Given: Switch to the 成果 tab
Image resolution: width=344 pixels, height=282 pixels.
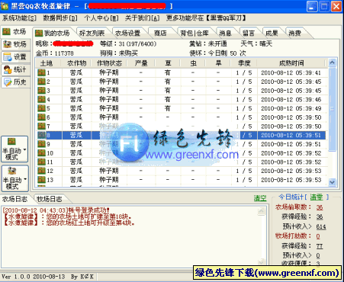Looking at the screenshot, I should 272,33.
